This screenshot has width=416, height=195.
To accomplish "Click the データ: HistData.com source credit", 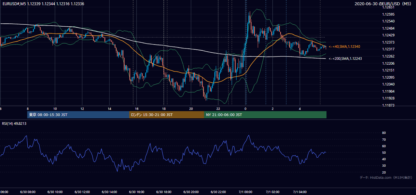I will [x=386, y=177].
